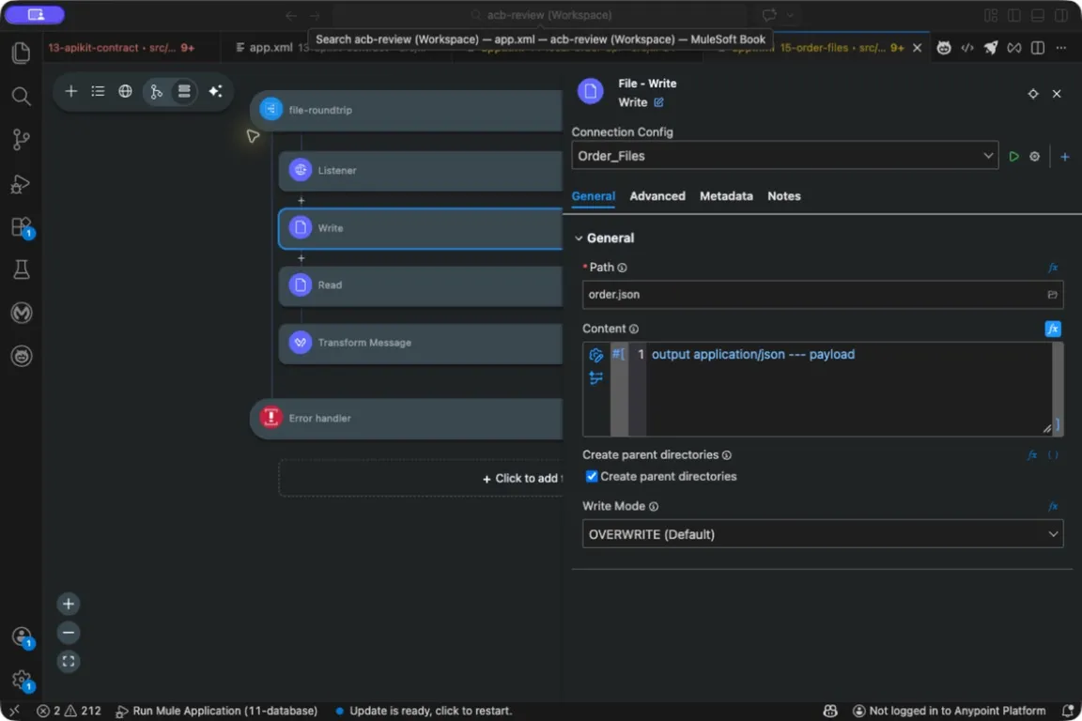Viewport: 1082px width, 721px height.
Task: Click Run Mule Application in status bar
Action: [x=217, y=711]
